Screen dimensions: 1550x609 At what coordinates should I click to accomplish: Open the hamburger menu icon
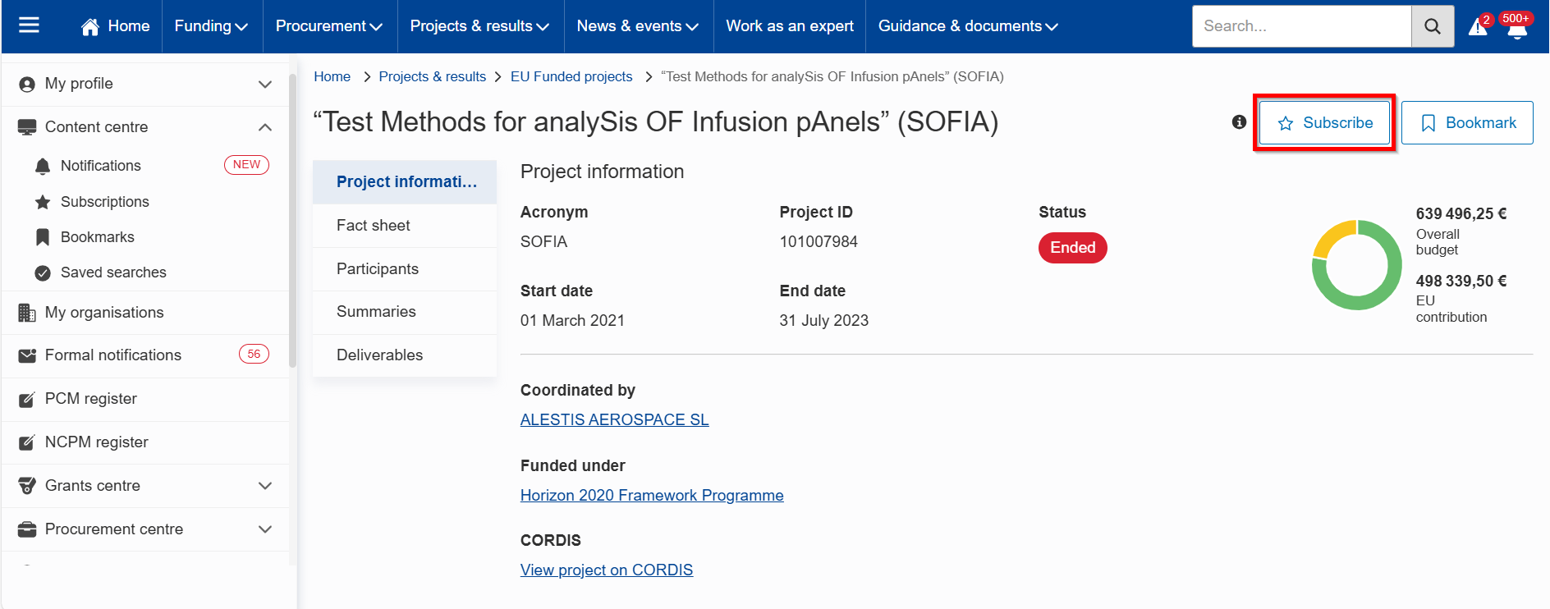tap(29, 25)
